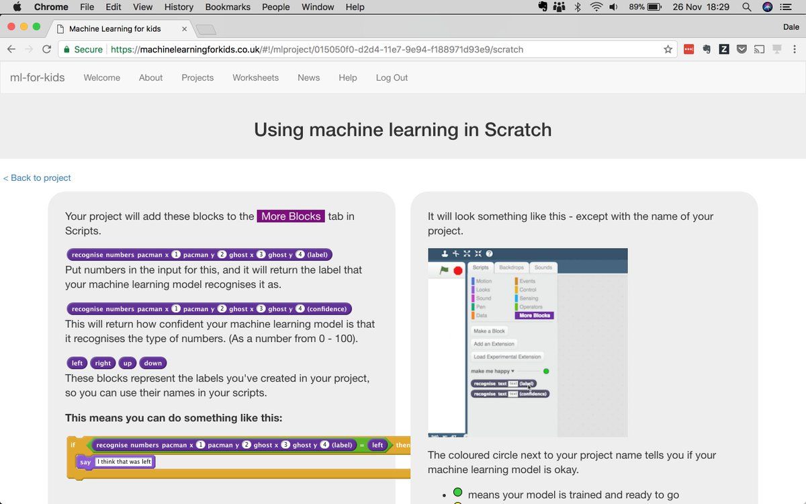Go to ml-for-kids home

38,77
